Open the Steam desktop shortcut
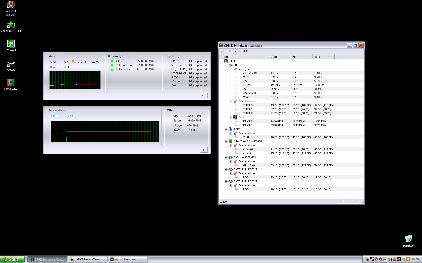The width and height of the screenshot is (422, 263). pos(11,66)
